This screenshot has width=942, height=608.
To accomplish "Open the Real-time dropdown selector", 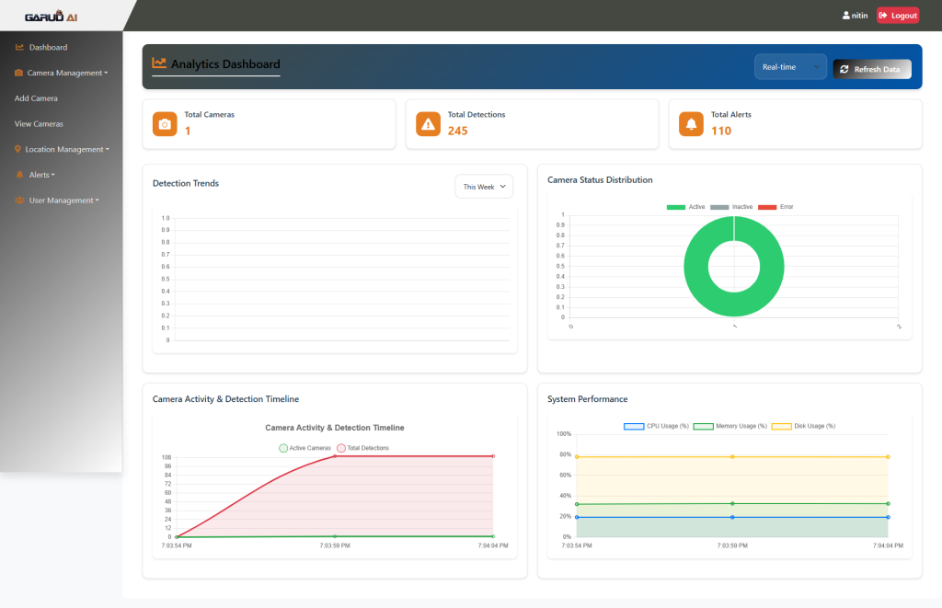I will (790, 67).
